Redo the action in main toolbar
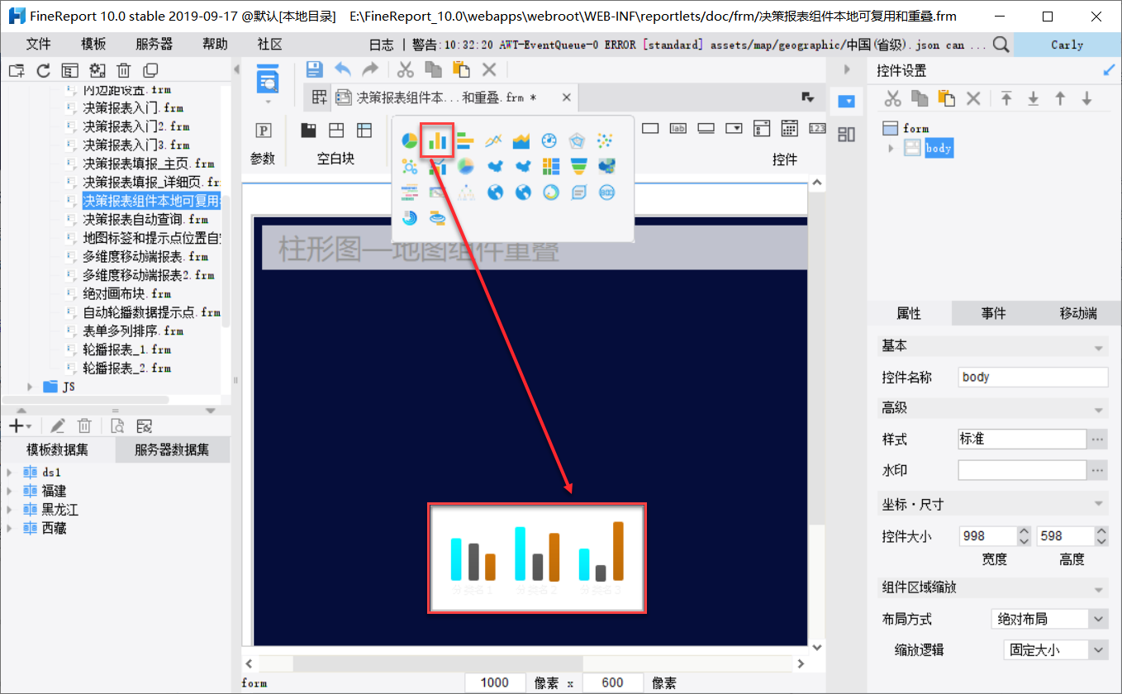The height and width of the screenshot is (694, 1122). pyautogui.click(x=370, y=70)
